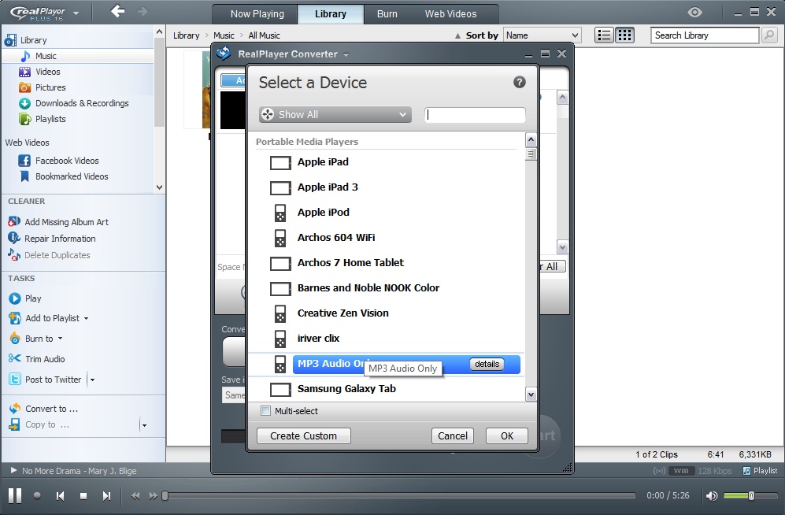This screenshot has width=785, height=515.
Task: Open the Web Videos tab
Action: (x=450, y=14)
